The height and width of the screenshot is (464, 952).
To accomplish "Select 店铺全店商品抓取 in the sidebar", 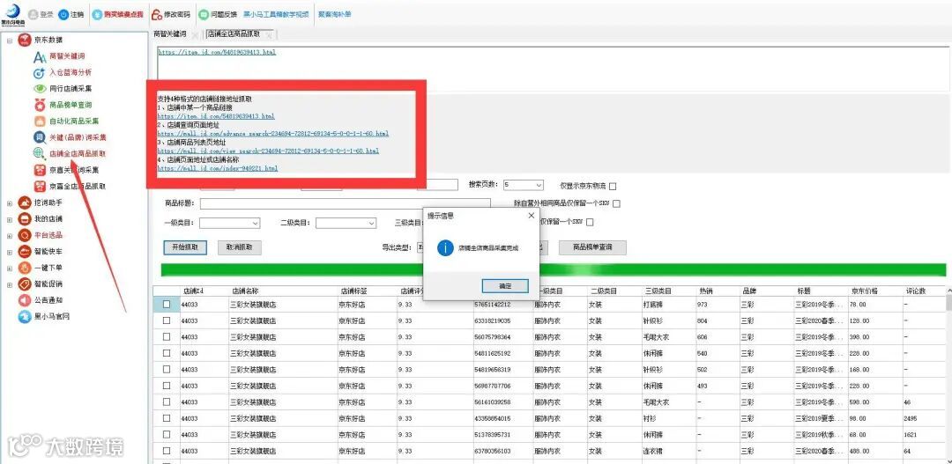I will (78, 154).
